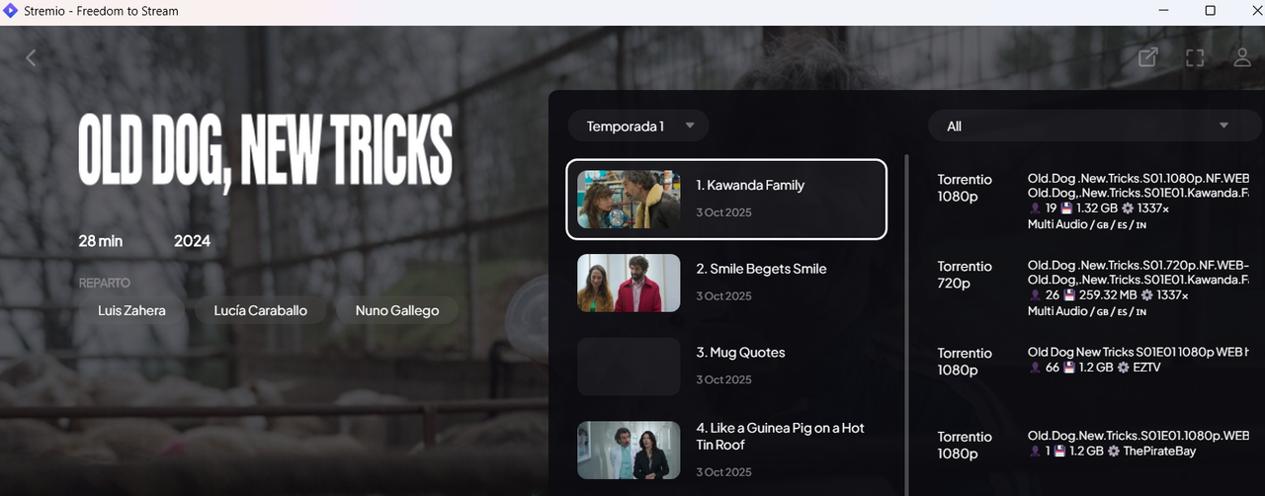Go back using the left arrow icon
The height and width of the screenshot is (496, 1265).
click(31, 58)
